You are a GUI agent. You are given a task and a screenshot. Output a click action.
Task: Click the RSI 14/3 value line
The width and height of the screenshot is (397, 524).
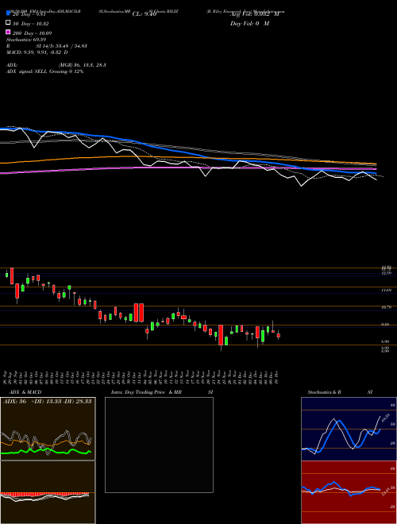point(47,46)
